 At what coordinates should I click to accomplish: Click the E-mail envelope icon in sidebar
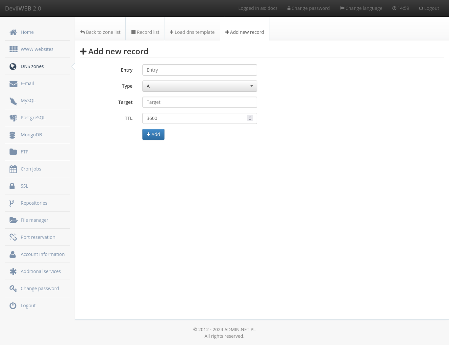pos(13,83)
